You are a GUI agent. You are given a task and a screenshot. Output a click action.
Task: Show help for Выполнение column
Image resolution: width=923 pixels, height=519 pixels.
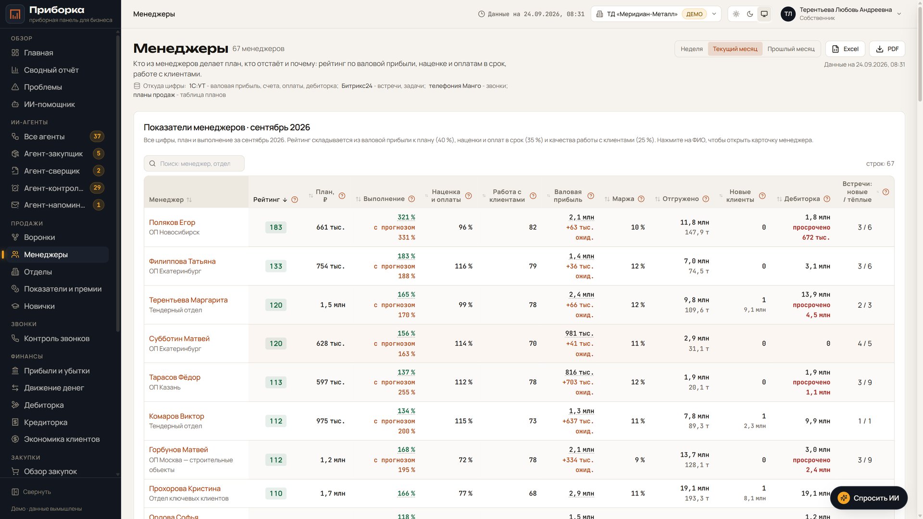412,199
